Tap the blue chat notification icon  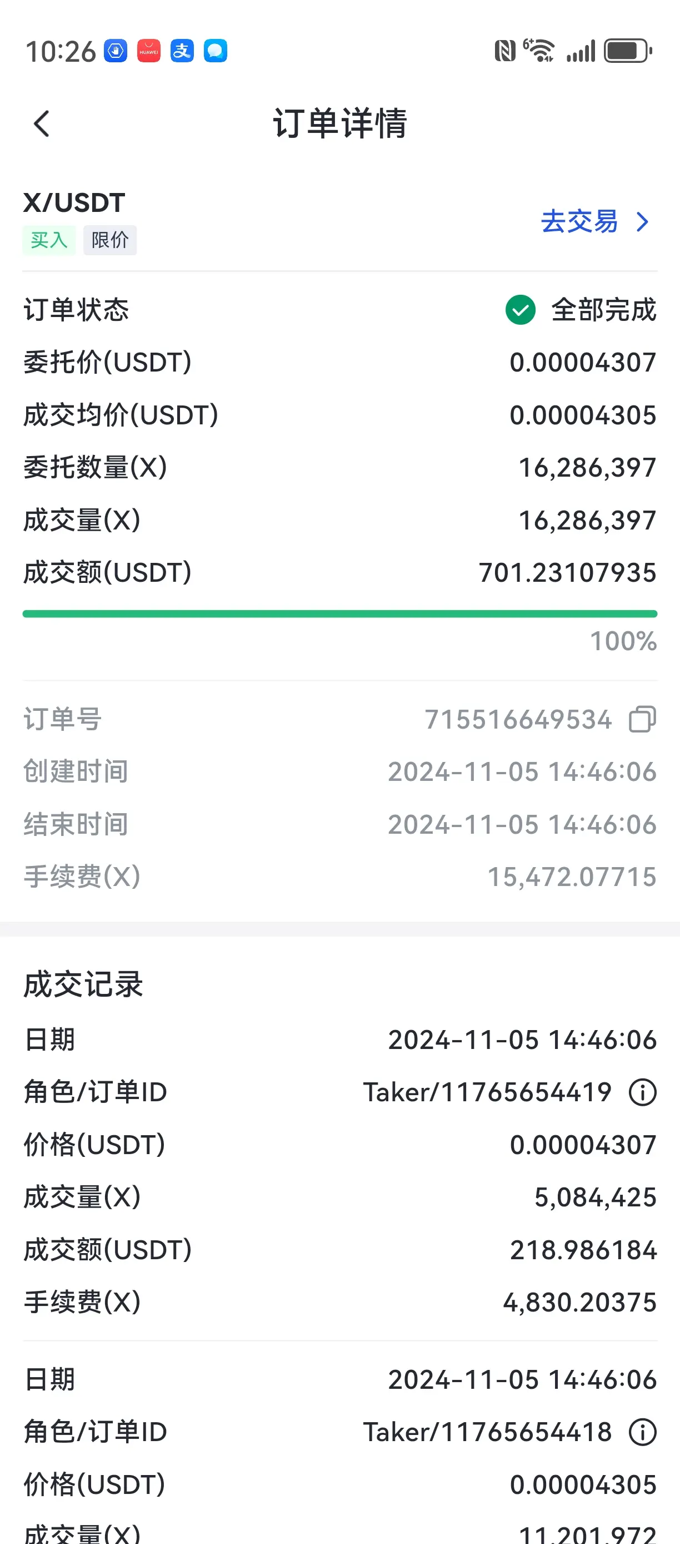[216, 51]
